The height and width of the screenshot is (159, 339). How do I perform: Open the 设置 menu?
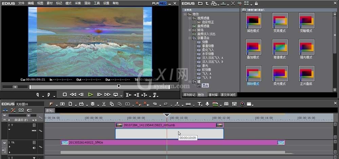106,3
